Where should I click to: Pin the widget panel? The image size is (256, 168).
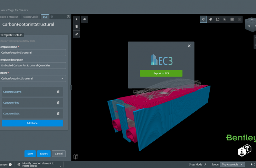point(68,16)
